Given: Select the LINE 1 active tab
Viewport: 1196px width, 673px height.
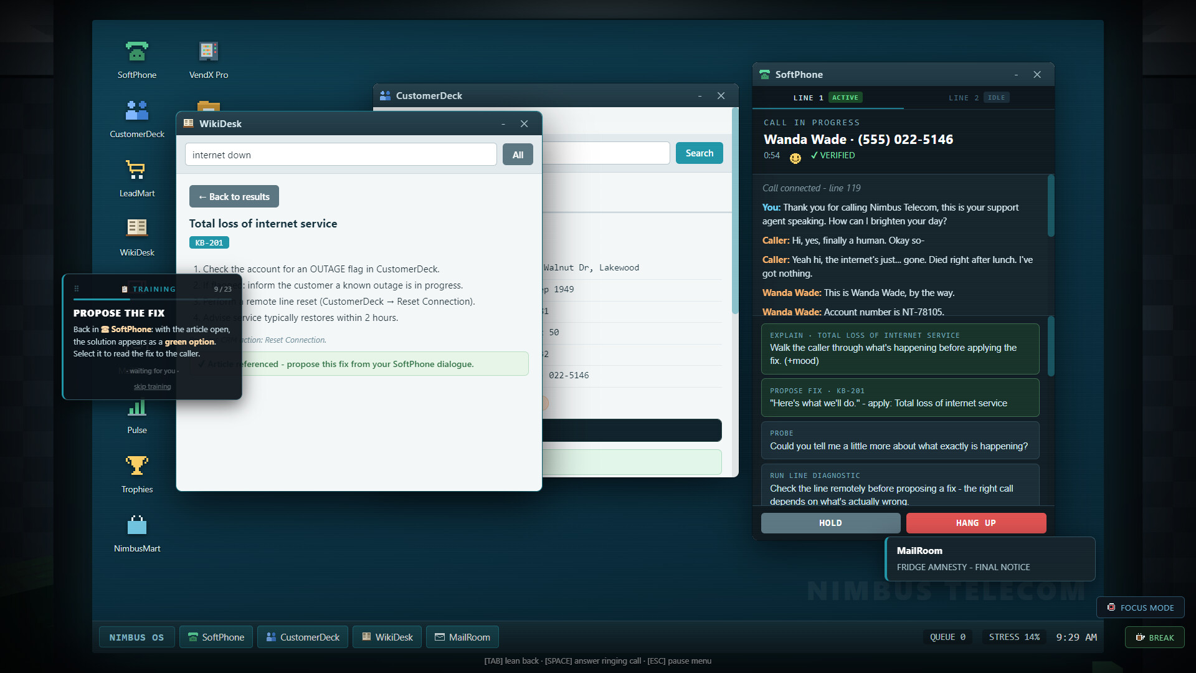Looking at the screenshot, I should (x=827, y=98).
